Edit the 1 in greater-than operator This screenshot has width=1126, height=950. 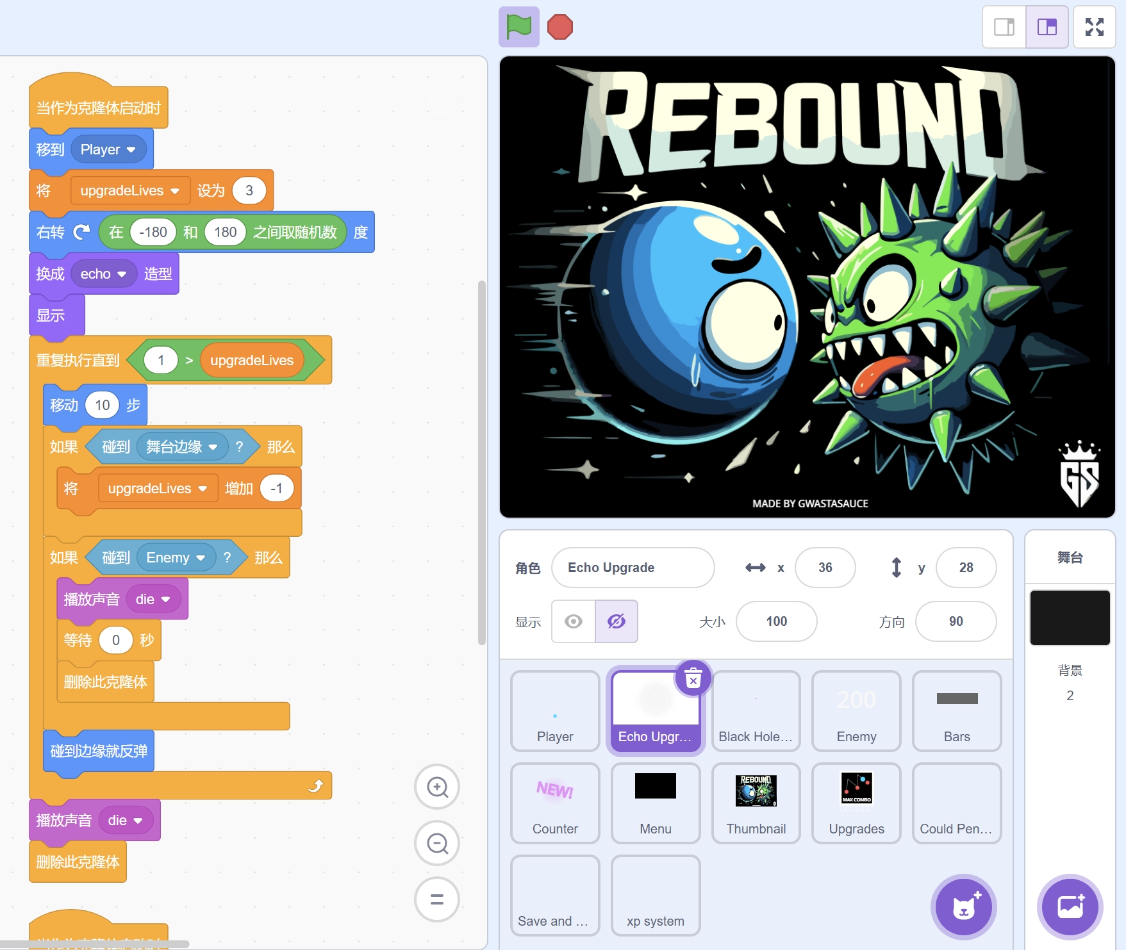coord(161,360)
